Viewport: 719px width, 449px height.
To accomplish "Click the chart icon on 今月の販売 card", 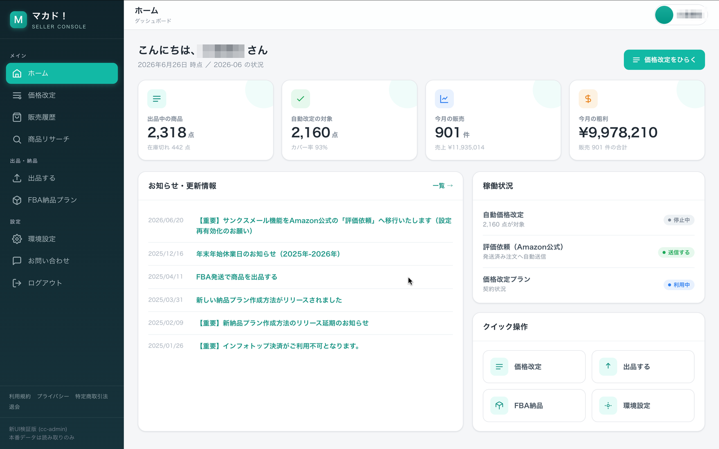I will [444, 99].
